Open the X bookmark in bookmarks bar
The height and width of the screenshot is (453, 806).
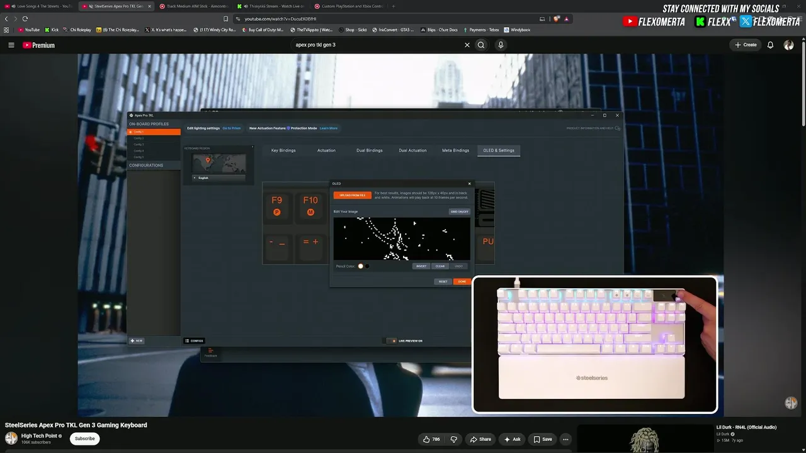166,30
